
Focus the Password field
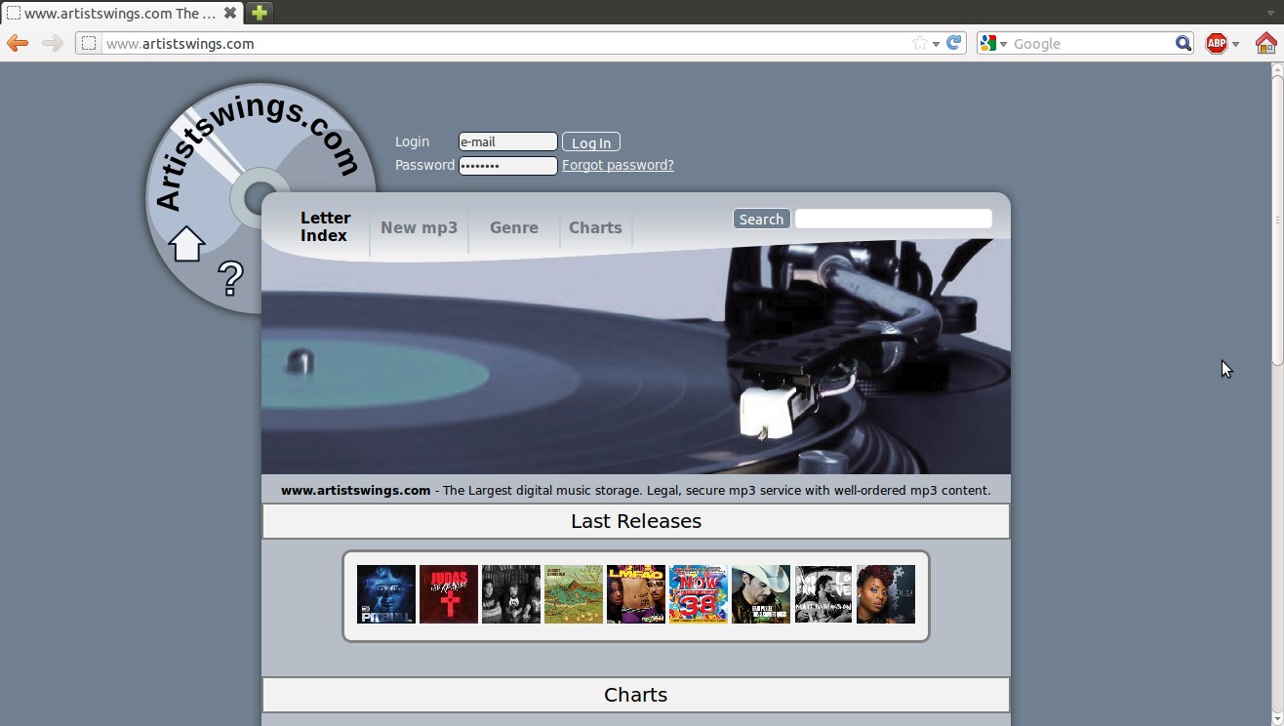508,166
